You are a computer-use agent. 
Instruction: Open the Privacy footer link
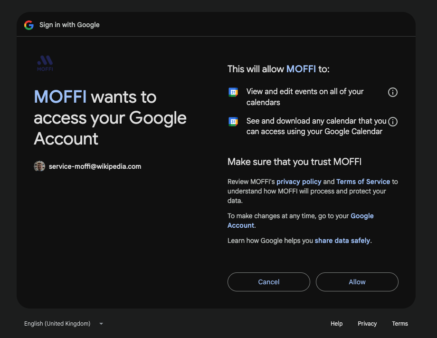367,323
